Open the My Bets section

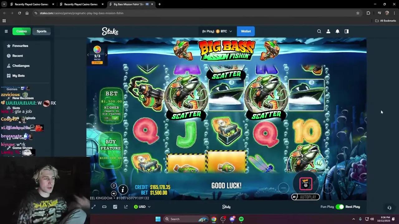(x=18, y=76)
